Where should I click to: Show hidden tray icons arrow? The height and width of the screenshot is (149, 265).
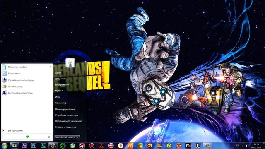pos(243,146)
